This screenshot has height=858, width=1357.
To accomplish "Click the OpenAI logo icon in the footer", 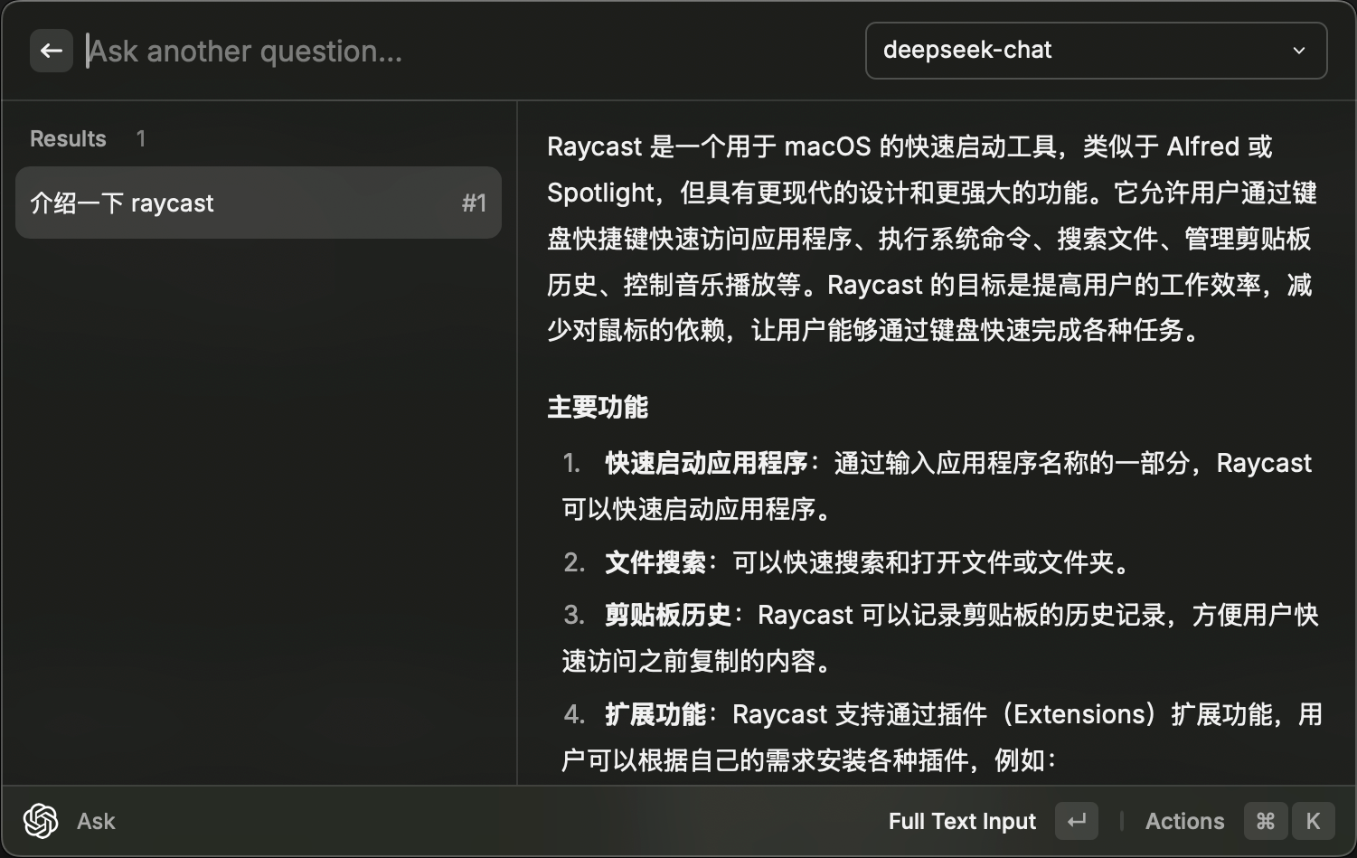I will coord(41,821).
